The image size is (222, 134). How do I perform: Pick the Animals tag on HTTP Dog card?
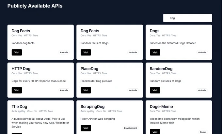[x=64, y=90]
